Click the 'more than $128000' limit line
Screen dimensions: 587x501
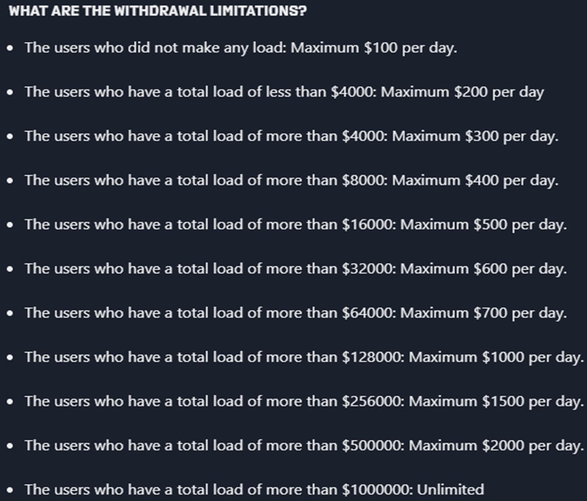(305, 357)
